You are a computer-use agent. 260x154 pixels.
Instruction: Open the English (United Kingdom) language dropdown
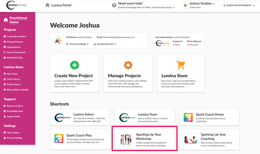click(x=239, y=5)
